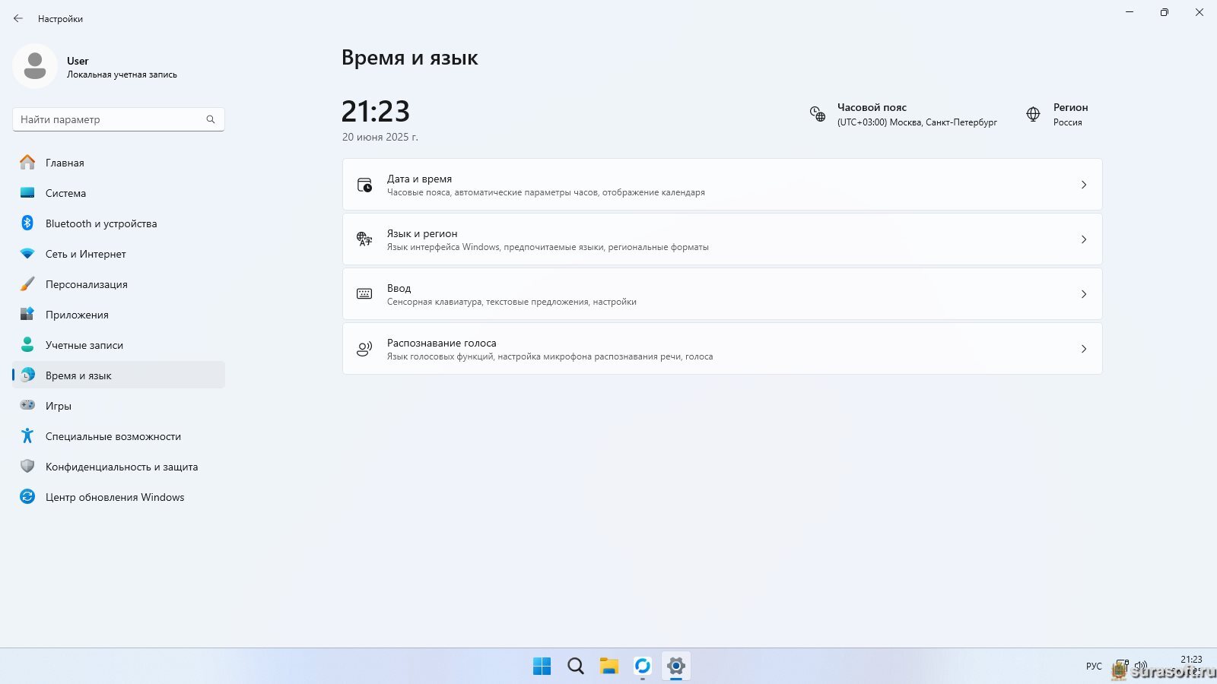Click the Время и язык page heading
The height and width of the screenshot is (684, 1217).
(x=410, y=58)
